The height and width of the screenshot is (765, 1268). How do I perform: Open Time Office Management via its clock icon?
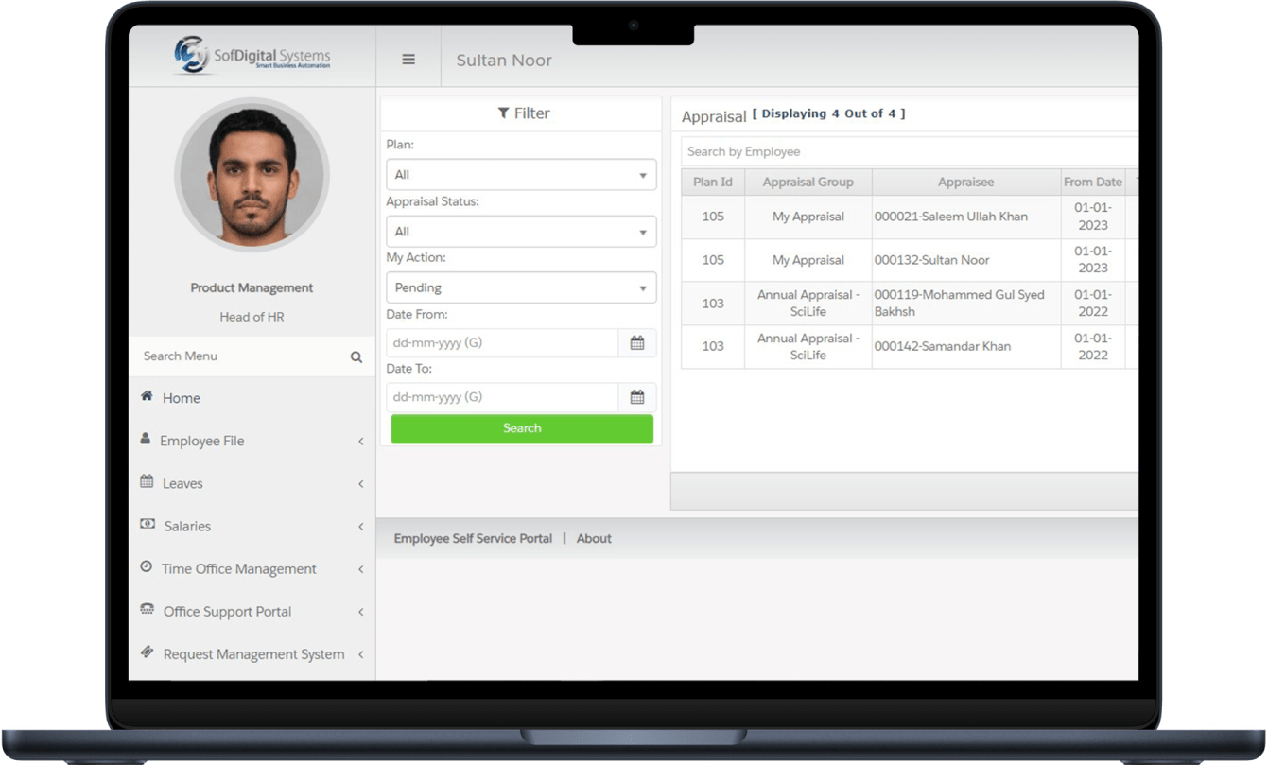(146, 567)
